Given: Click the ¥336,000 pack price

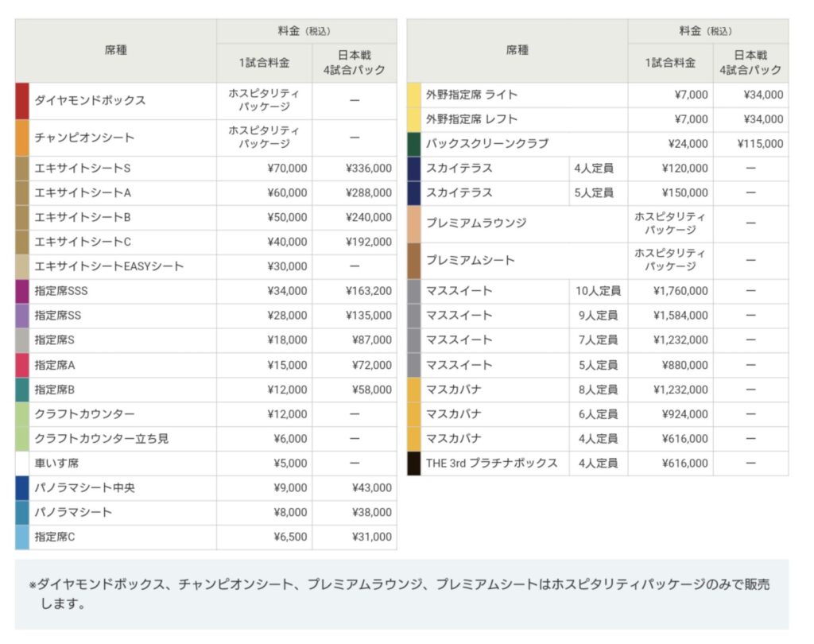Looking at the screenshot, I should point(369,169).
